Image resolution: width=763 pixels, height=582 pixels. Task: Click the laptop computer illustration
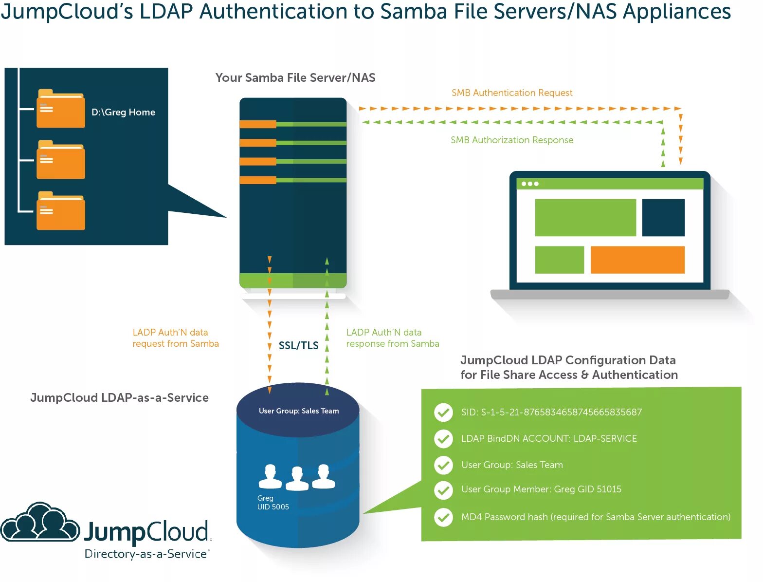(610, 235)
